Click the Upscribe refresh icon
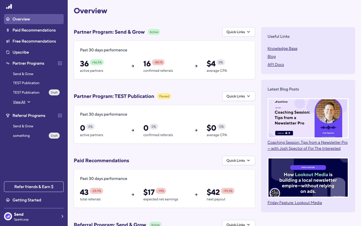 pyautogui.click(x=8, y=52)
